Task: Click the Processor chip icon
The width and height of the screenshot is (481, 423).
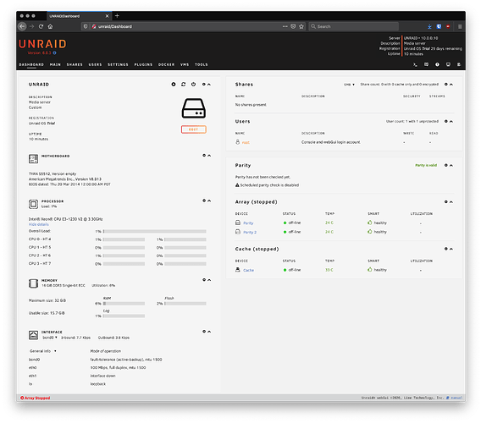Action: coord(33,204)
